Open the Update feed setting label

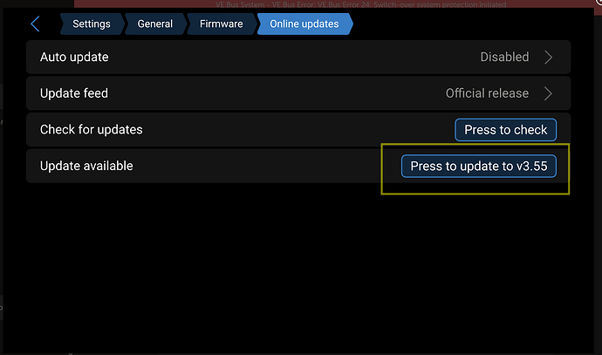pyautogui.click(x=74, y=93)
